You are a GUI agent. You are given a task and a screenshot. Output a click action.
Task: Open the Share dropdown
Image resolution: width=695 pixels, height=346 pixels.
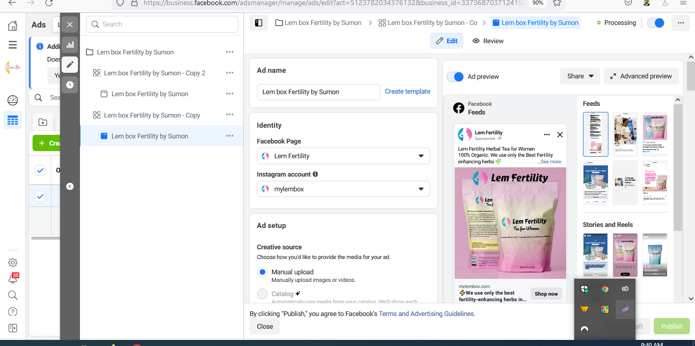pos(580,76)
